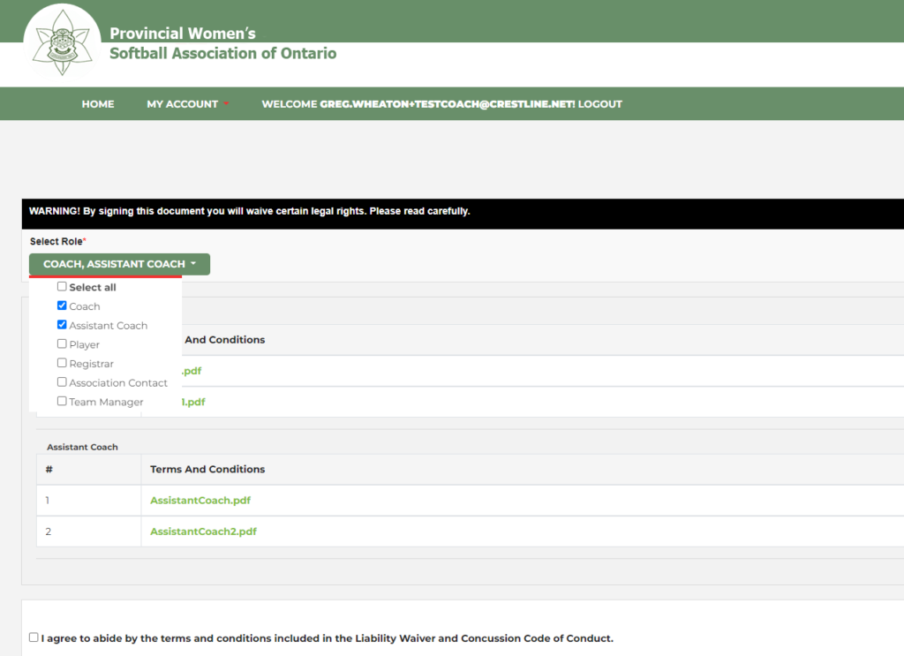Agree to Liability Waiver terms checkbox
This screenshot has height=656, width=904.
pos(34,637)
